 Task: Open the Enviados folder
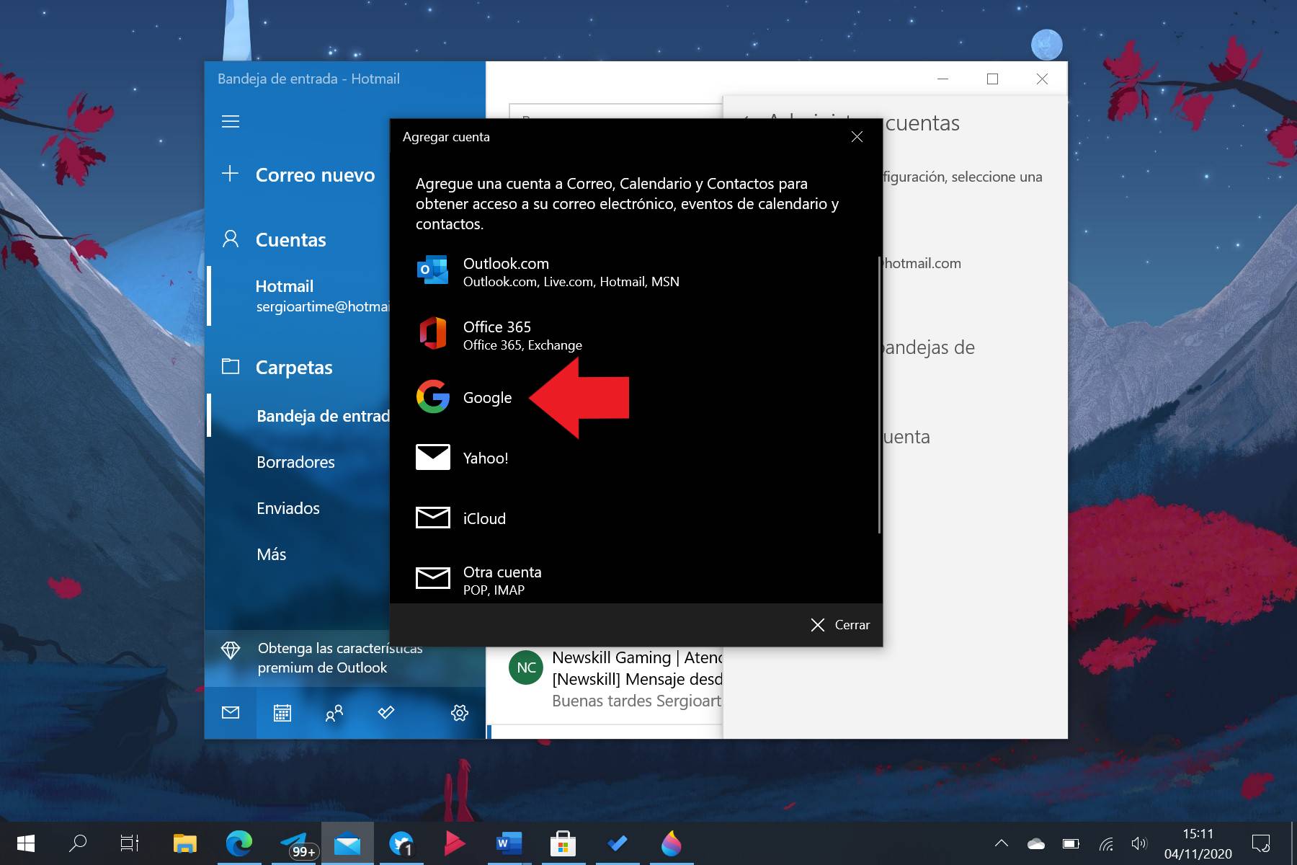pyautogui.click(x=288, y=508)
